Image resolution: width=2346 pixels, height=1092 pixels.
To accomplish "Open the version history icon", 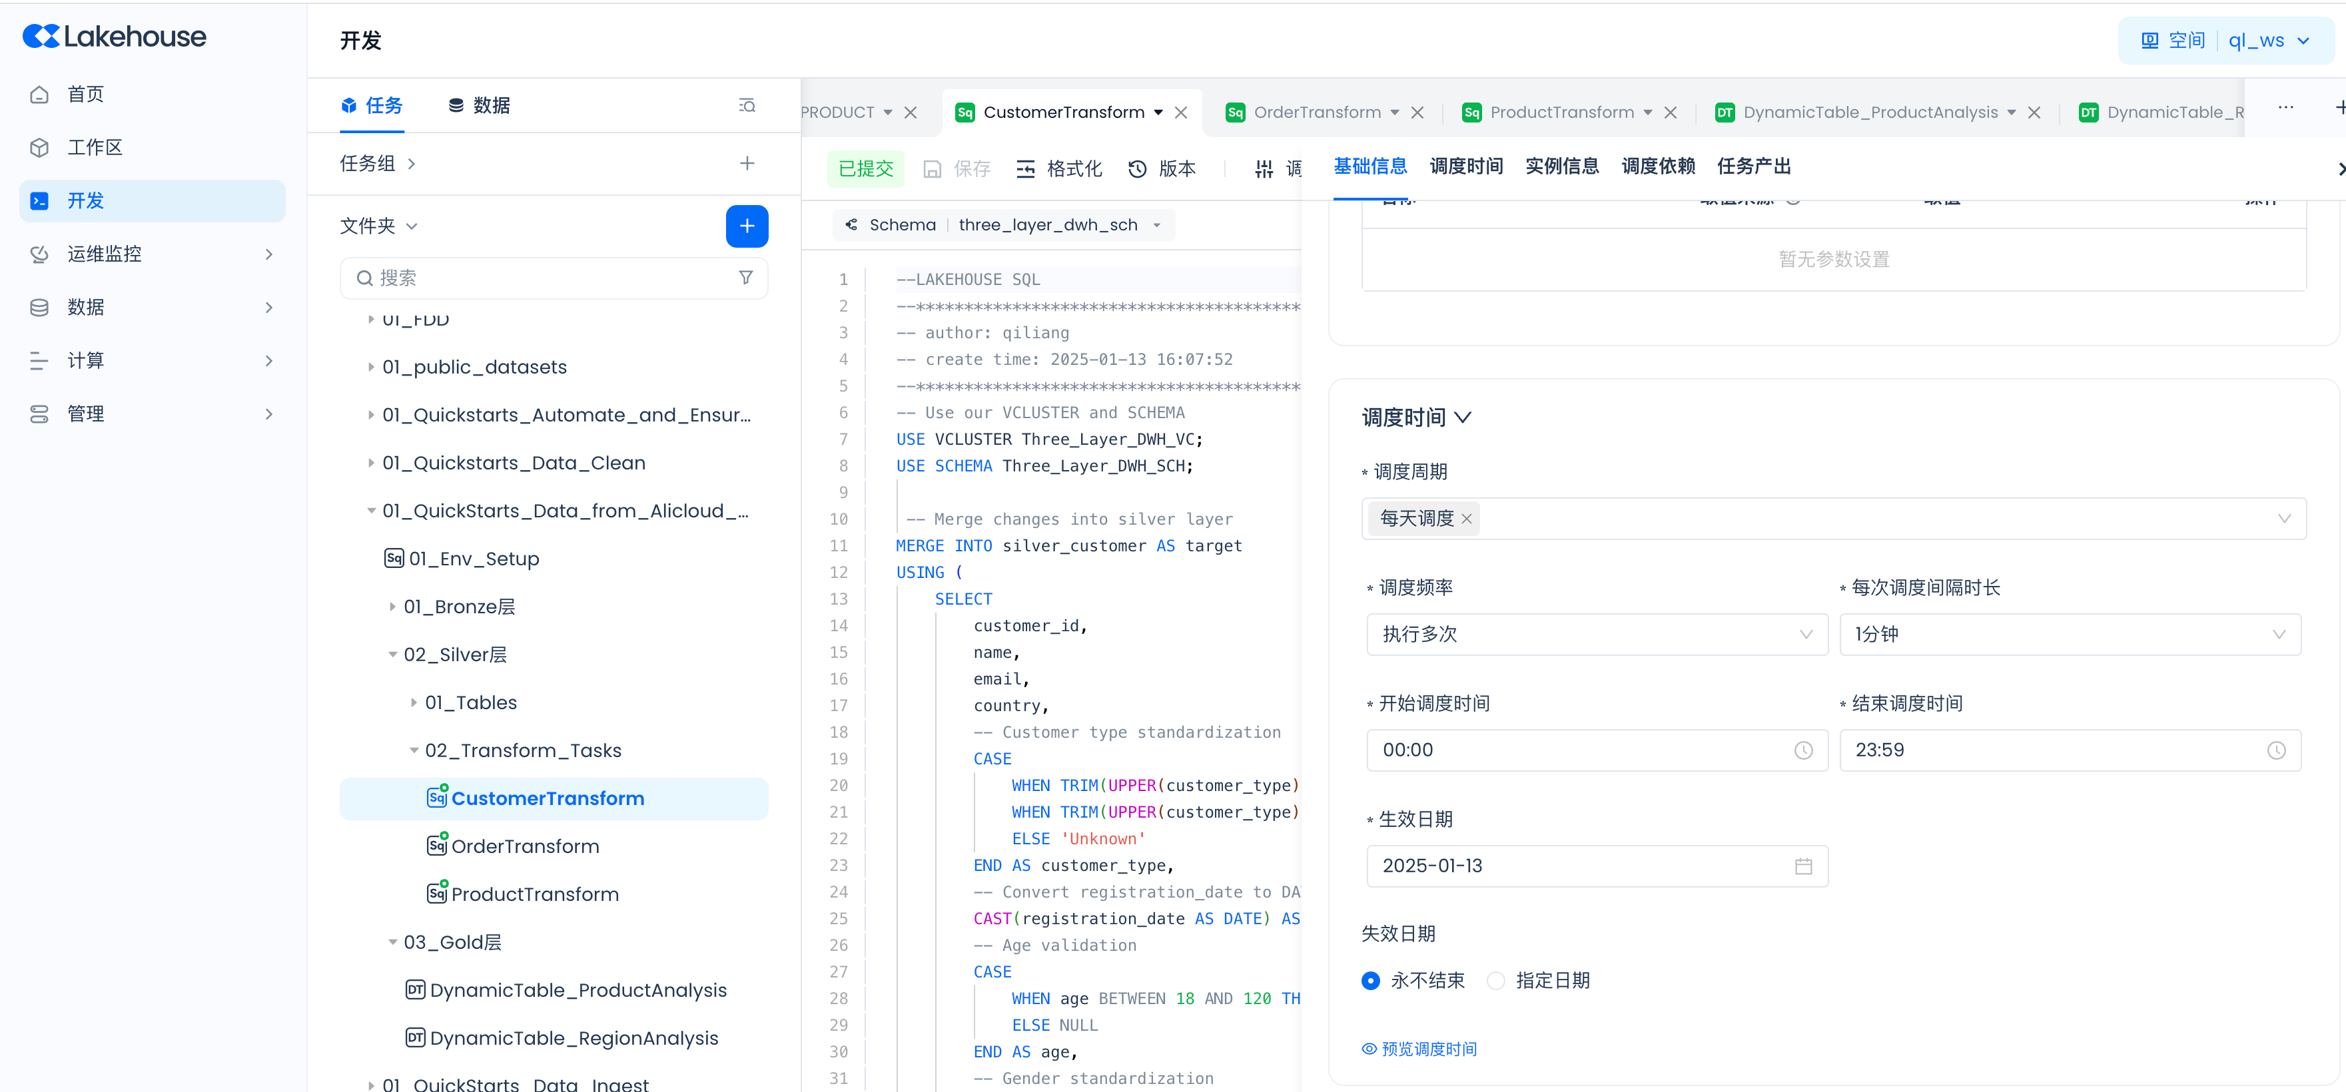I will pos(1138,169).
